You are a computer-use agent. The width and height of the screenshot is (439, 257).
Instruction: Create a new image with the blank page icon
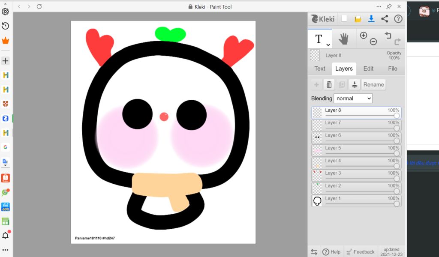coord(344,18)
